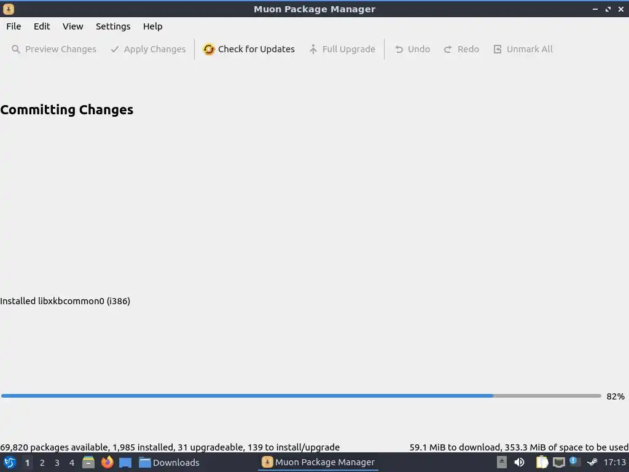629x472 pixels.
Task: Click the 'Installed libxkbcommon0 (i386)' status text
Action: click(65, 301)
